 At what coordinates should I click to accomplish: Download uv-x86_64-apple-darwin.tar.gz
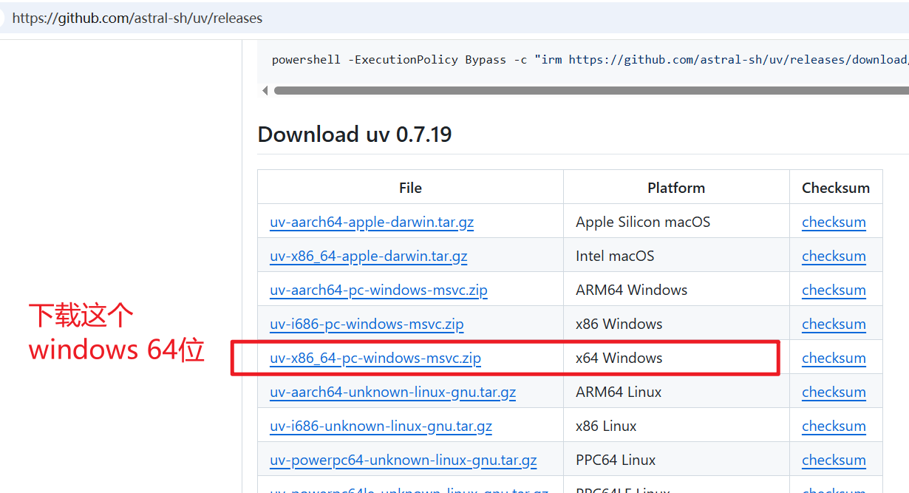(x=369, y=256)
